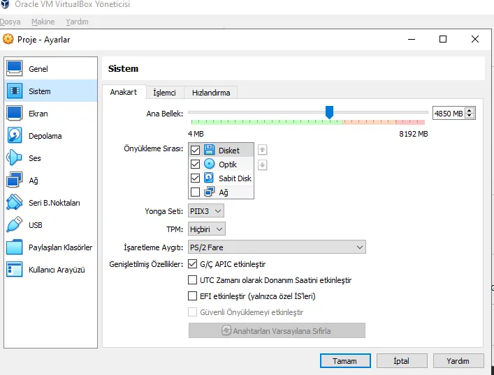Click the Ağ network icon in boot order
494x375 pixels.
(209, 192)
